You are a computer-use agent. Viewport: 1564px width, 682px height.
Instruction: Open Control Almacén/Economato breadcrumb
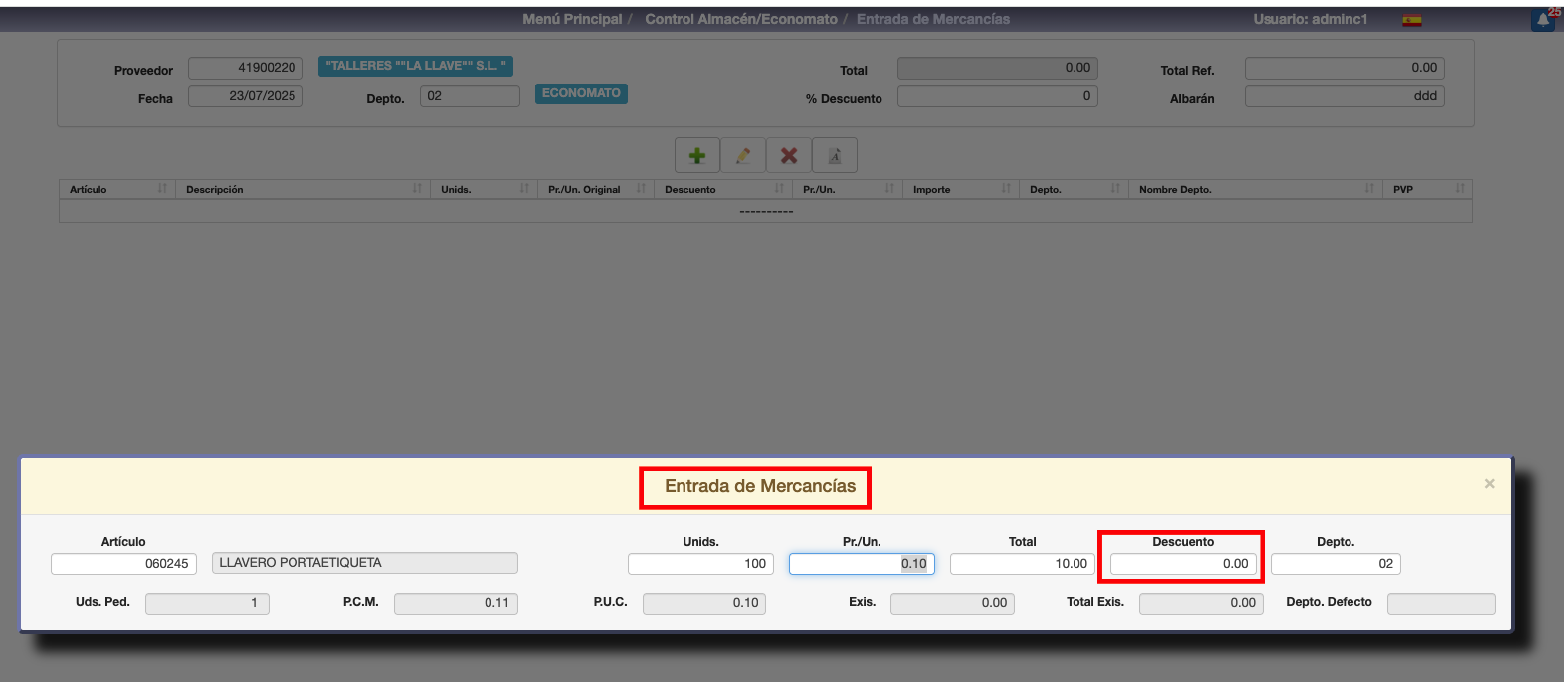(x=741, y=19)
